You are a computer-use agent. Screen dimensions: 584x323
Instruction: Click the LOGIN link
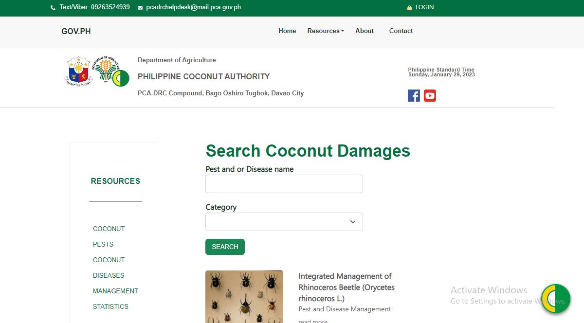click(x=424, y=7)
